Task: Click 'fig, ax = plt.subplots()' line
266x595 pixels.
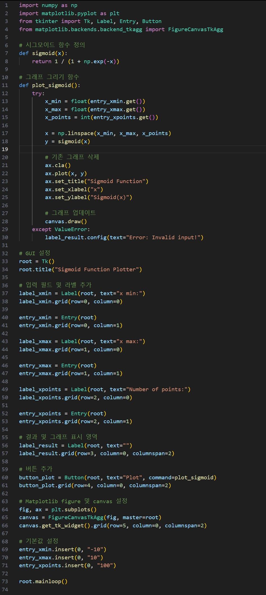Action: pyautogui.click(x=58, y=509)
